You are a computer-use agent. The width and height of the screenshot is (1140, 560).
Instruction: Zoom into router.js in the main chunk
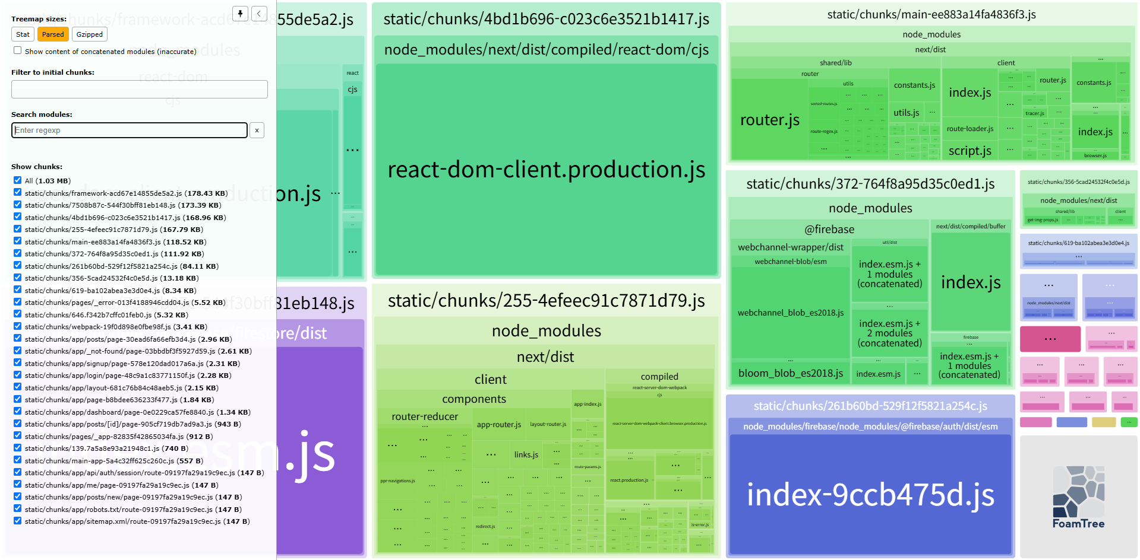tap(769, 120)
